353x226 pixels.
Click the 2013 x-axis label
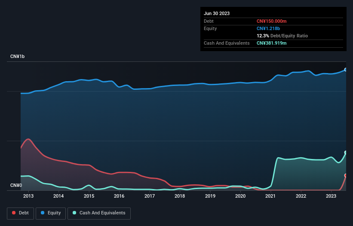pos(28,196)
